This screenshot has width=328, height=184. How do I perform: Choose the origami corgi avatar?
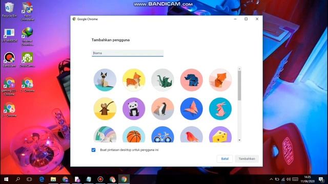(x=134, y=80)
